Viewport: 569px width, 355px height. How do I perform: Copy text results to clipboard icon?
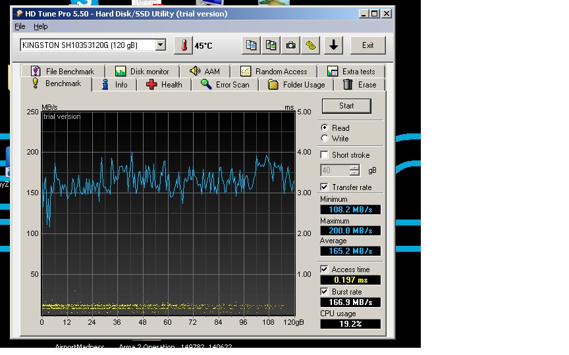tap(251, 45)
